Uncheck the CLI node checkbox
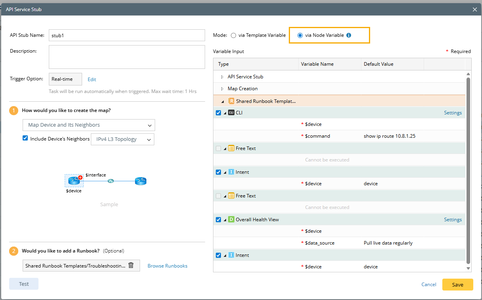Screen dimensions: 482x300 click(218, 113)
